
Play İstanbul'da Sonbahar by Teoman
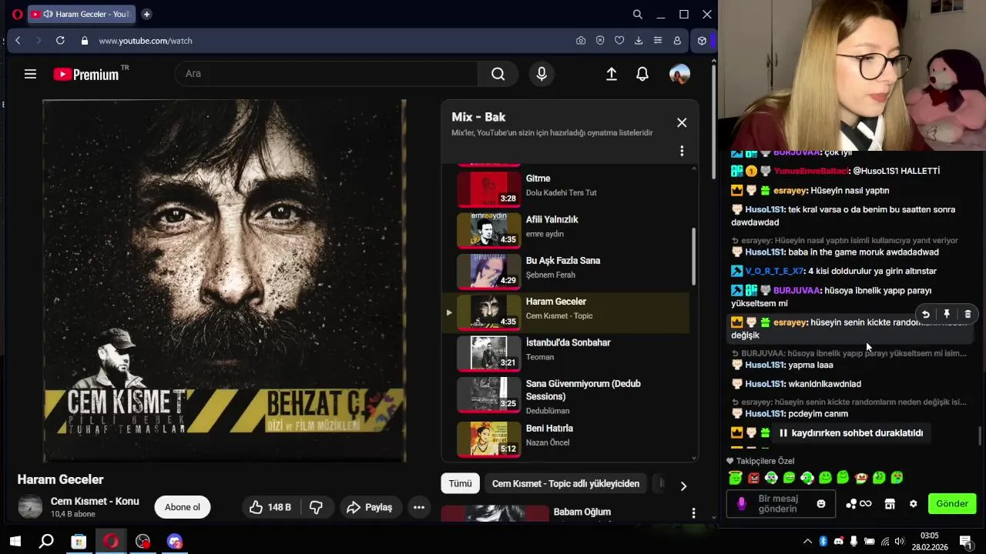(568, 352)
